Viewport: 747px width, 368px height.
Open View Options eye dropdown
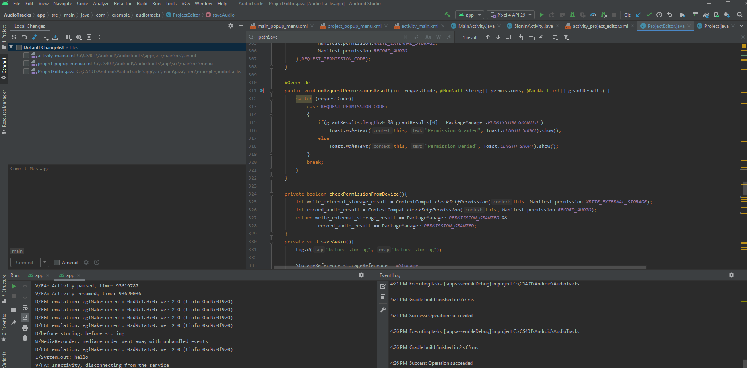[x=79, y=37]
